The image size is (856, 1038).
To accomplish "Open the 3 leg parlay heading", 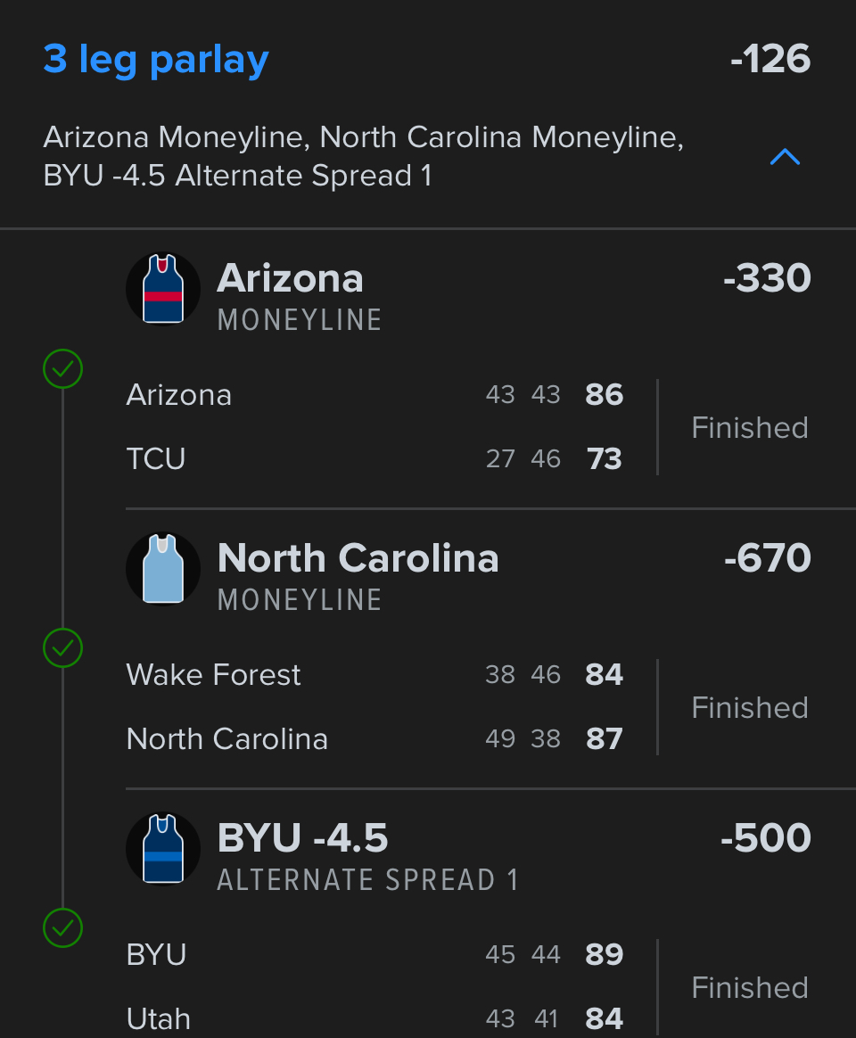I will [156, 60].
